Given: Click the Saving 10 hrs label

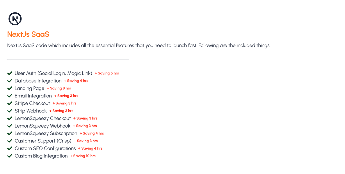Looking at the screenshot, I should tap(83, 156).
